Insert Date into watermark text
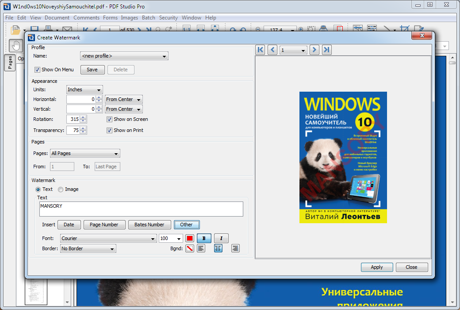Screen dimensions: 460x310 69,225
